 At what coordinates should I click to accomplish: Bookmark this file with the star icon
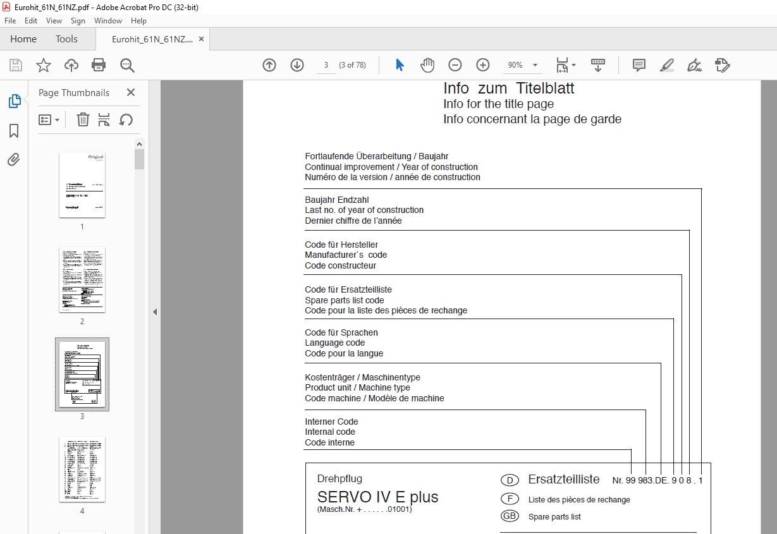43,65
